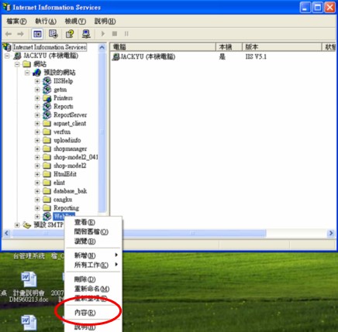Expand the IISHelp tree node

click(37, 81)
